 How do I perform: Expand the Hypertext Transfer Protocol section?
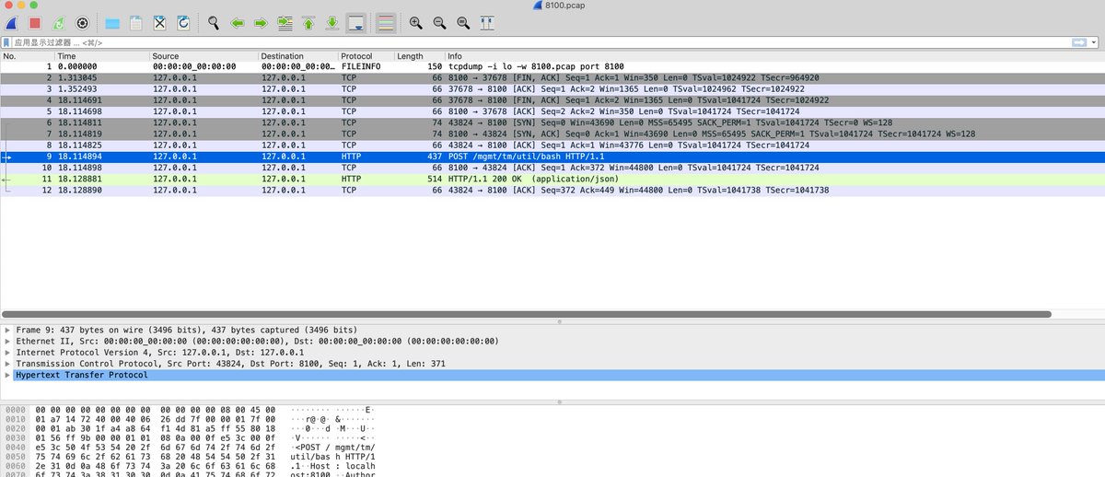(7, 375)
